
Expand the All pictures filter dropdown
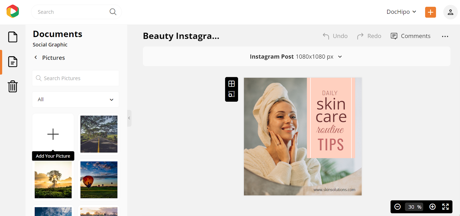pyautogui.click(x=76, y=99)
